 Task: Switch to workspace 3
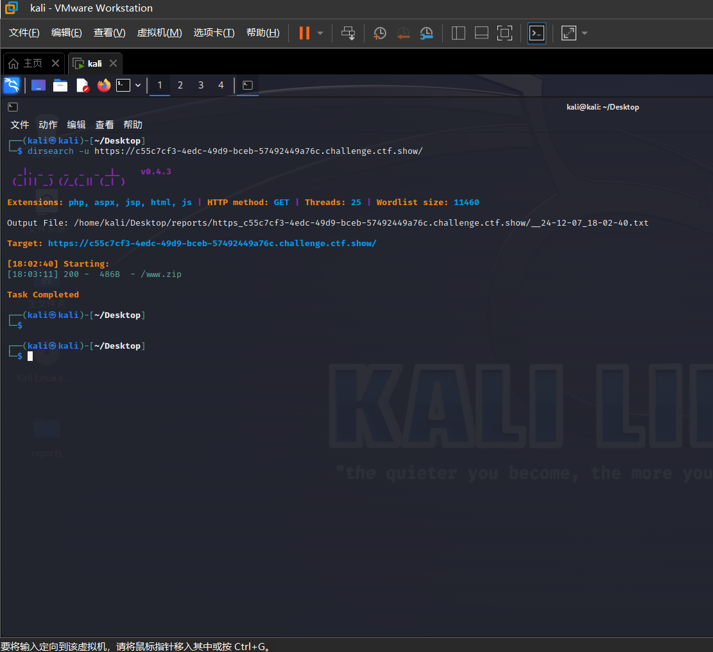pyautogui.click(x=201, y=85)
